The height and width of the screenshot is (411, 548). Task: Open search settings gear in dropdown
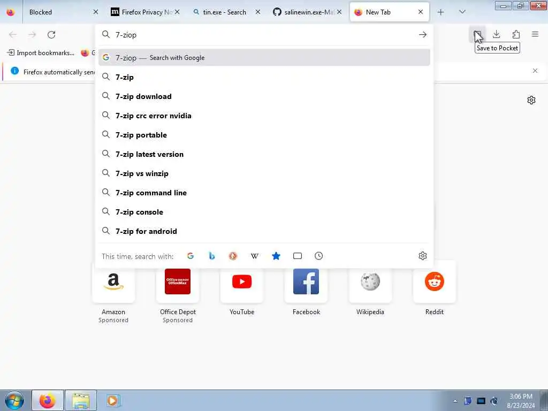tap(423, 256)
